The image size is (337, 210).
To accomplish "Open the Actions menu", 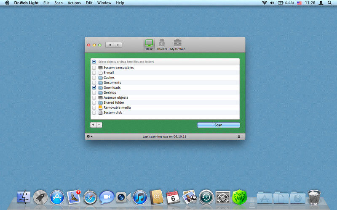I will pyautogui.click(x=74, y=3).
